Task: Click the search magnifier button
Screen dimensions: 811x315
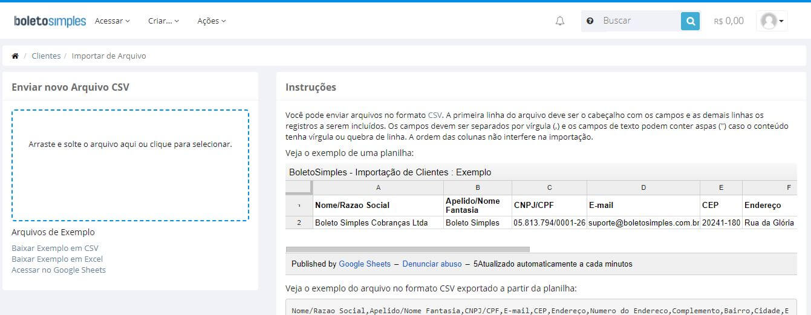Action: click(690, 21)
